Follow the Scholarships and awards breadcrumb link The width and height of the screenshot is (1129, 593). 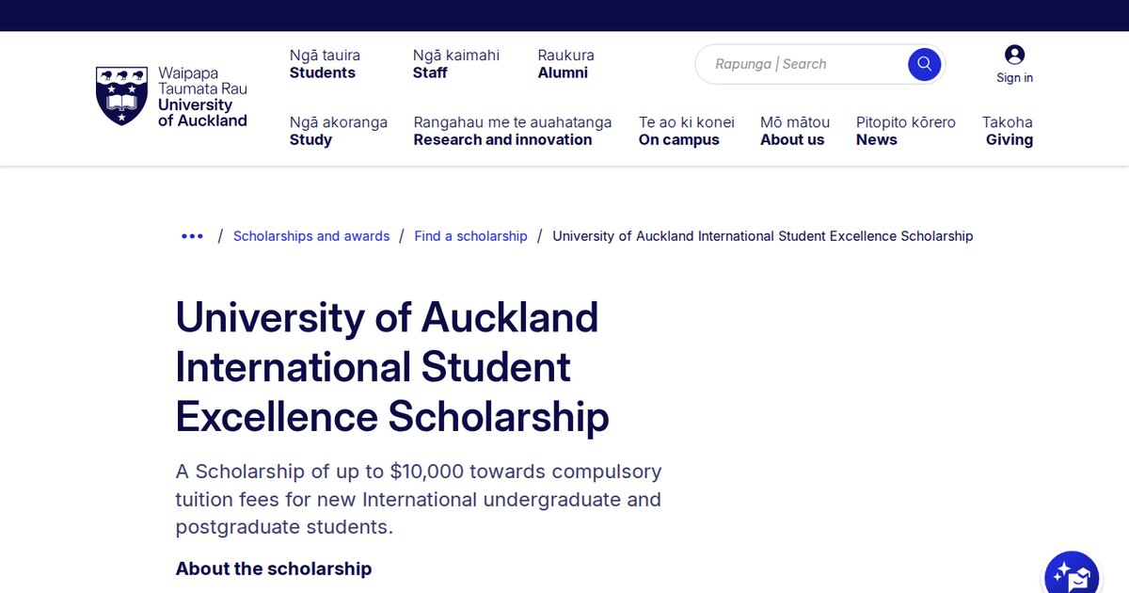311,236
